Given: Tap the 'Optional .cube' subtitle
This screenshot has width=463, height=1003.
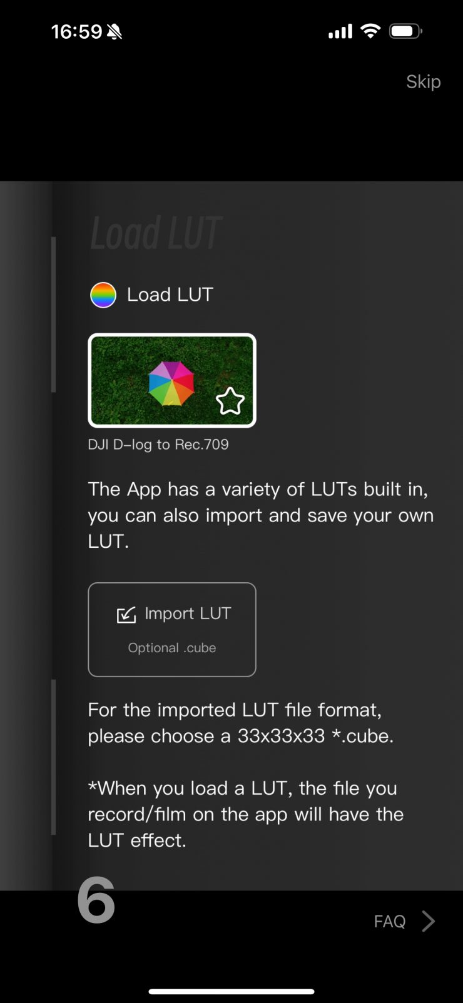Looking at the screenshot, I should tap(172, 648).
